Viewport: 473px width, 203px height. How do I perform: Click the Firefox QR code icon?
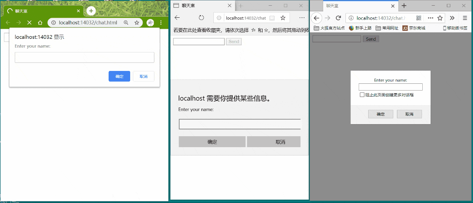(x=419, y=18)
